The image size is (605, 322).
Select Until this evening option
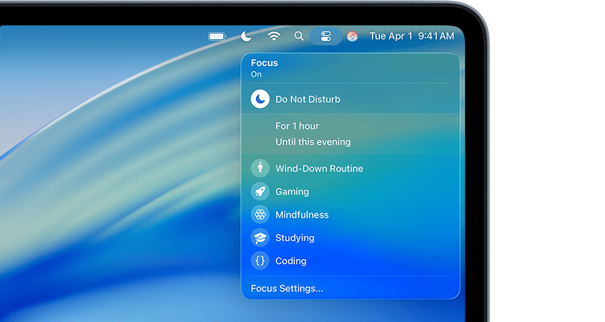click(313, 142)
